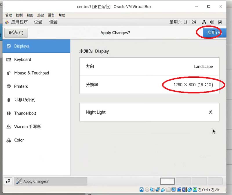Screen dimensions: 232x195
Task: Click the 左 Ctrl + 左 Alt host key label
Action: (209, 190)
